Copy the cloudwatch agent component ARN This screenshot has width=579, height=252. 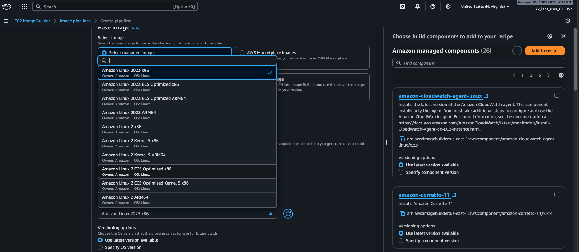pos(402,139)
